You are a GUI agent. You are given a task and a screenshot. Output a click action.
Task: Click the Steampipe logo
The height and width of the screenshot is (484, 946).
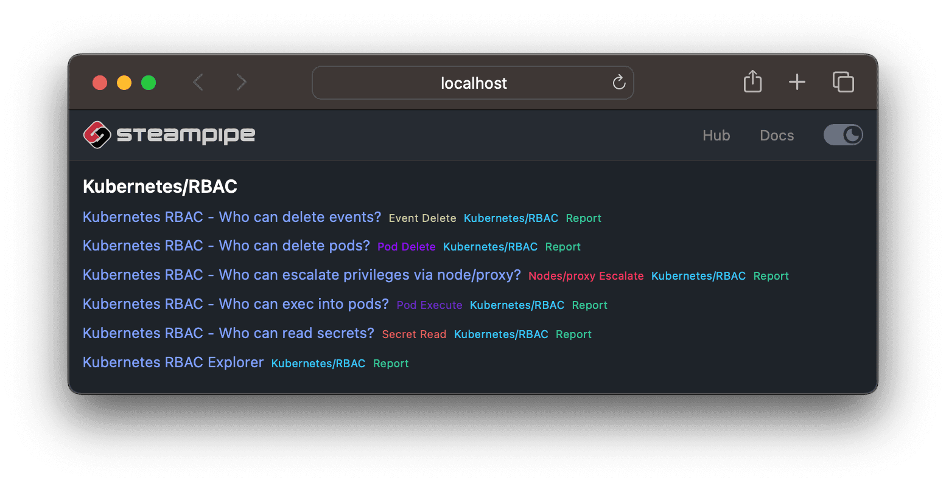[169, 135]
